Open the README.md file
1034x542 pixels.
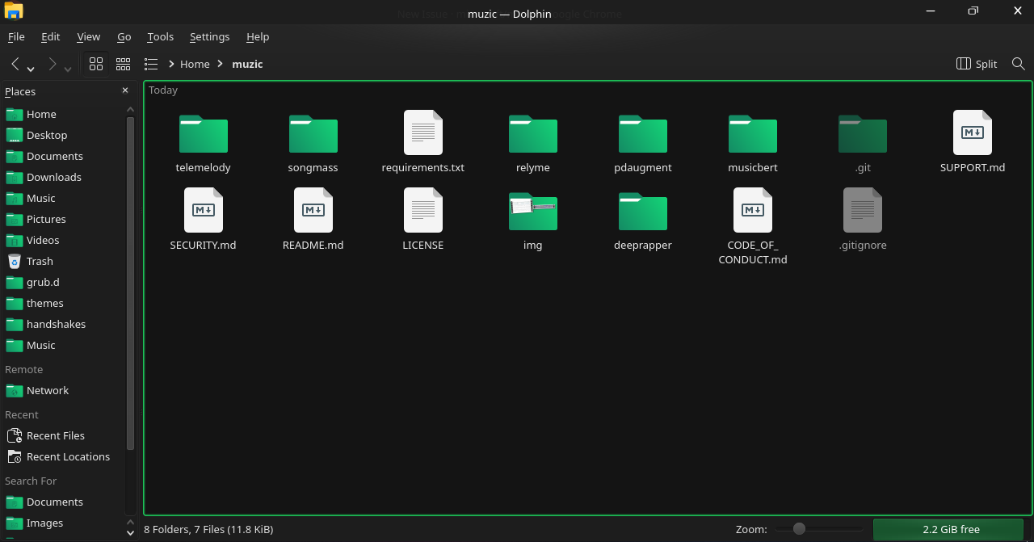[x=313, y=212]
